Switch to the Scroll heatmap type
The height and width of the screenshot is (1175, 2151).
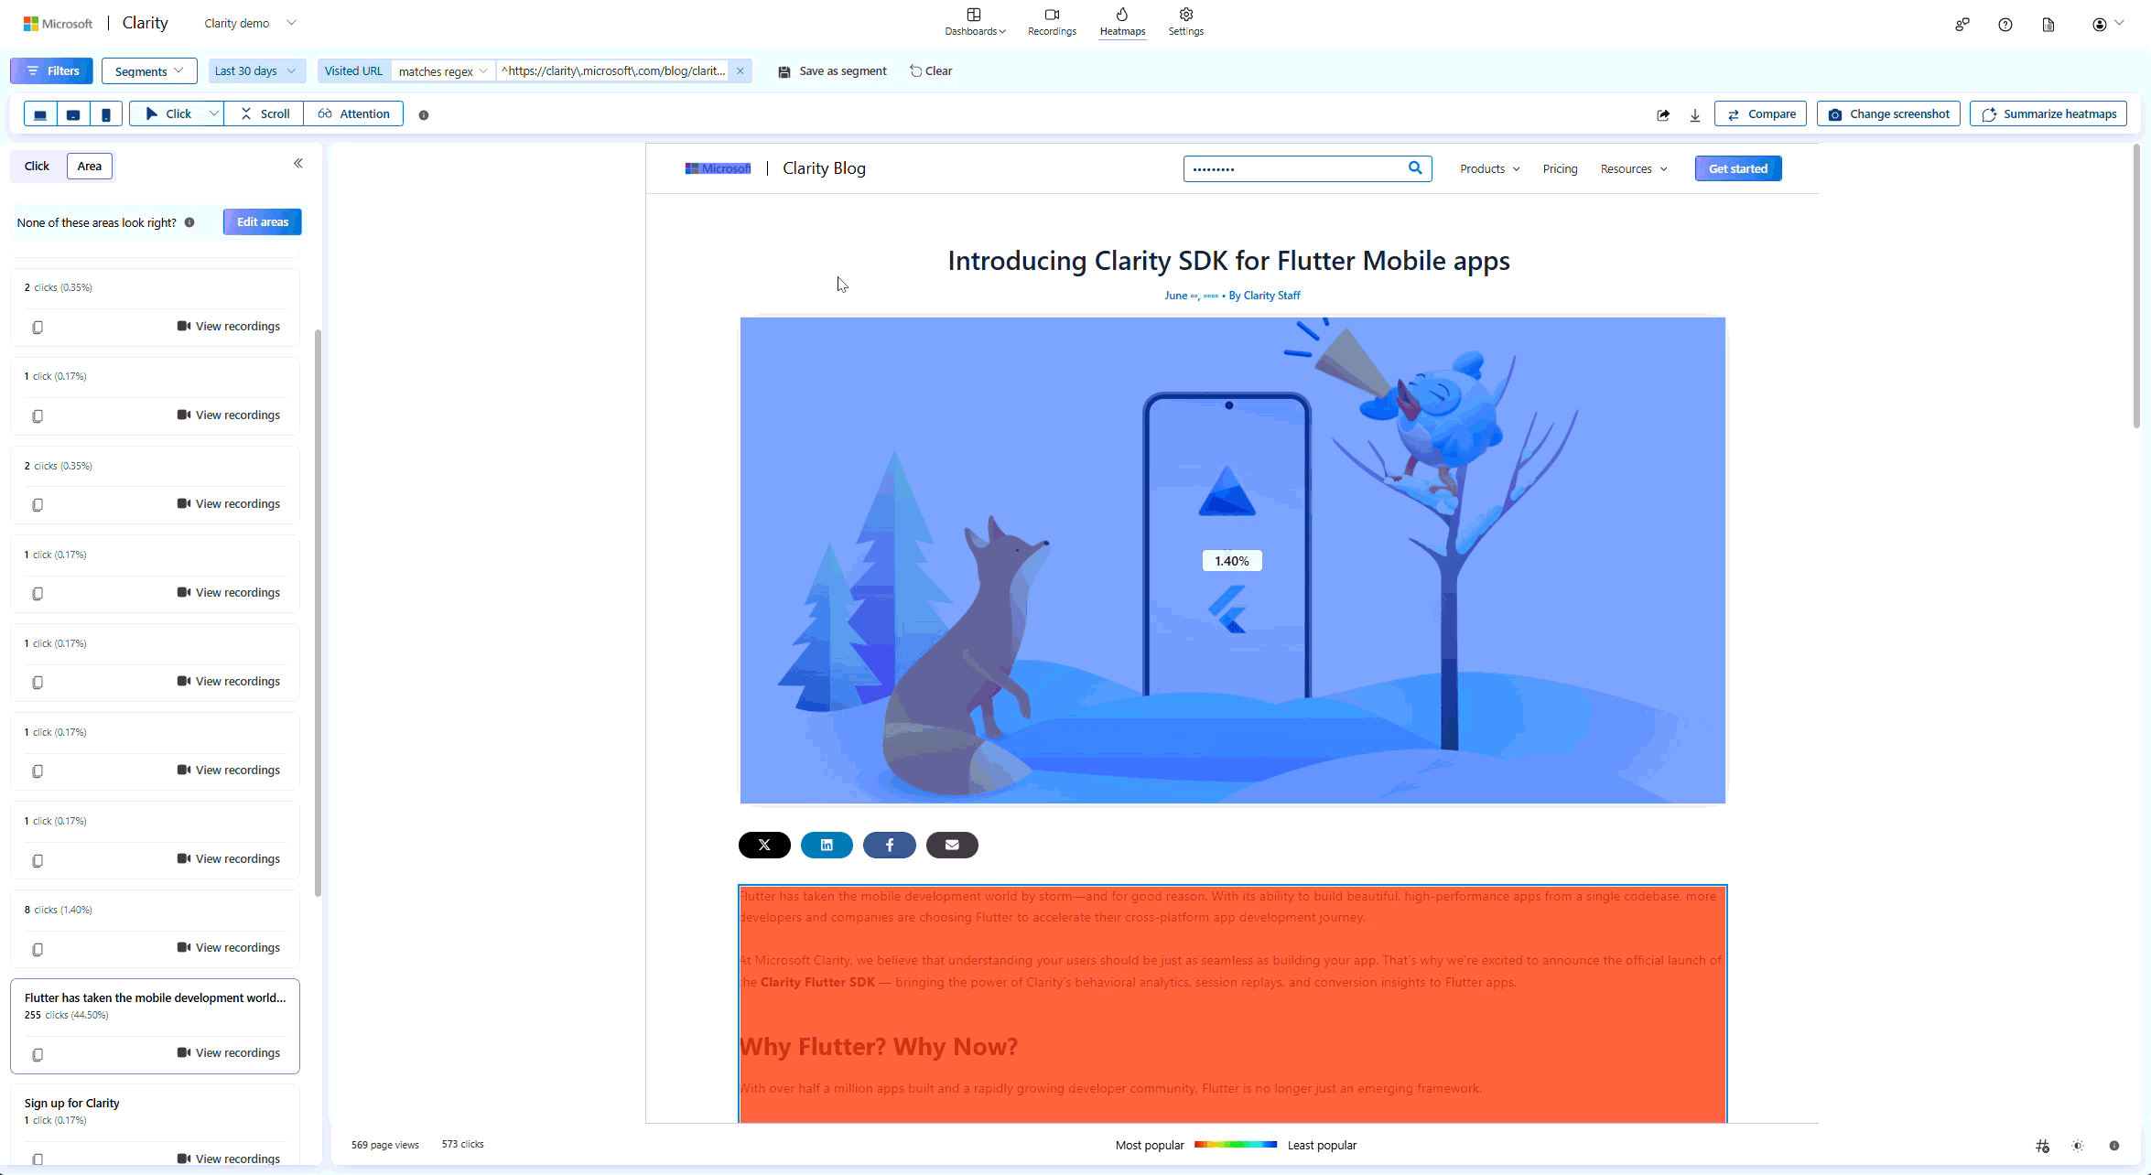tap(265, 114)
